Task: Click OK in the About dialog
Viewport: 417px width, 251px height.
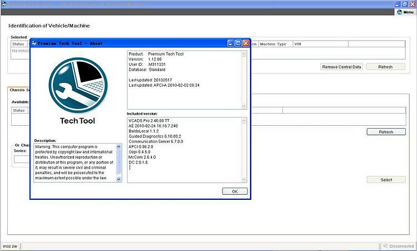Action: (235, 191)
